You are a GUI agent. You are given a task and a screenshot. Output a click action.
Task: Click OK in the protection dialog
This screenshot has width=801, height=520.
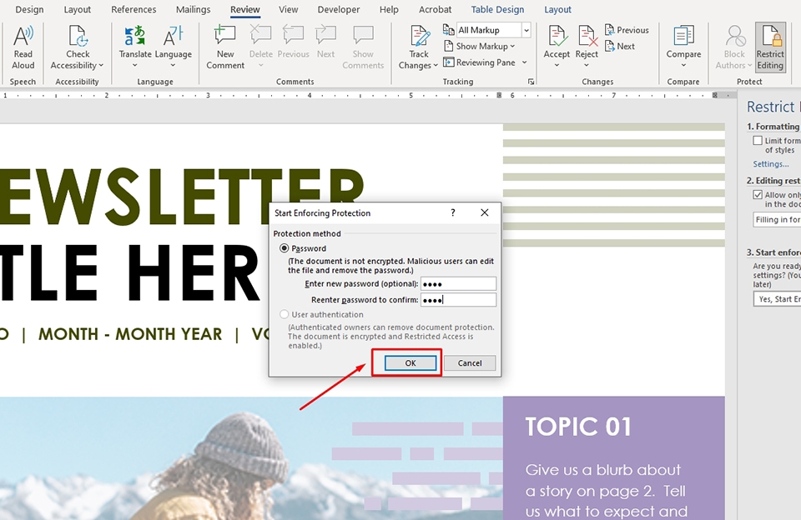pyautogui.click(x=410, y=363)
